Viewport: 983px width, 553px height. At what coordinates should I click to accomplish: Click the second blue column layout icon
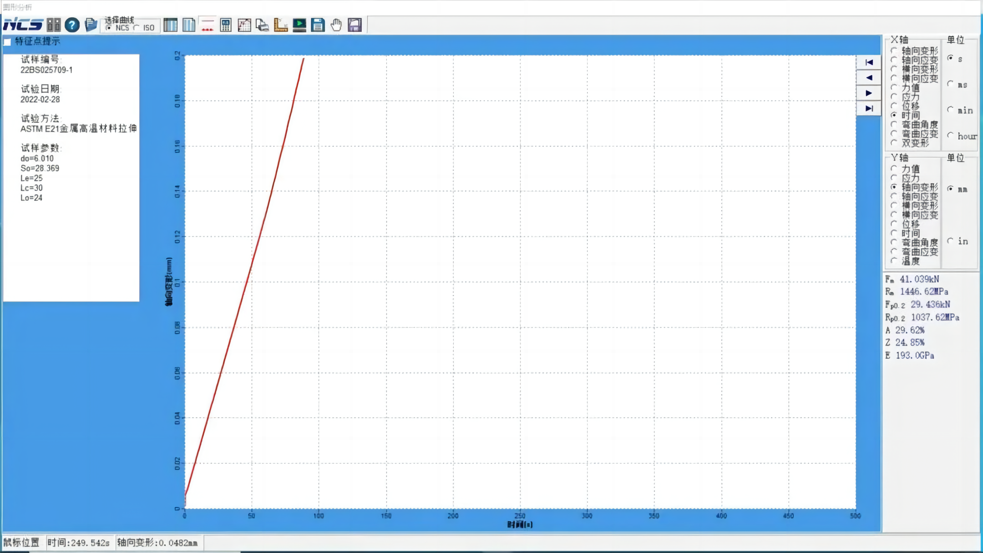(x=189, y=25)
